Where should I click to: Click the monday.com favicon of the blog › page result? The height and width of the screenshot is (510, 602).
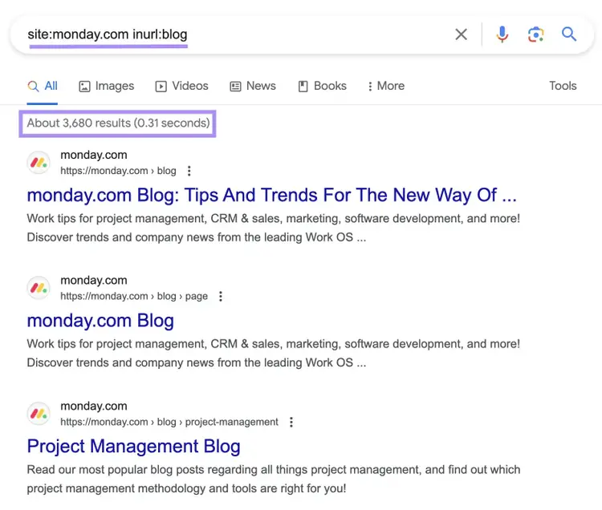(39, 288)
